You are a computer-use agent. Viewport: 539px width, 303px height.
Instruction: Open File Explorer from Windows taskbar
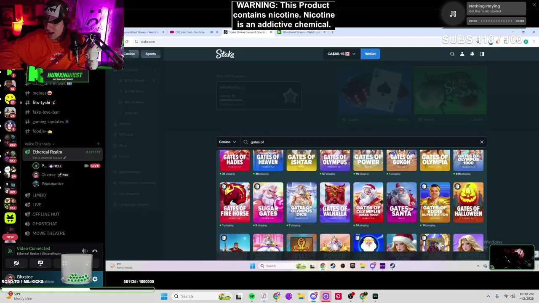(301, 296)
